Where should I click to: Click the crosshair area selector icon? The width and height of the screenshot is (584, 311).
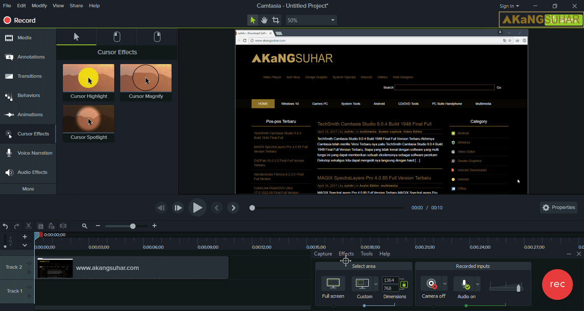coord(346,261)
